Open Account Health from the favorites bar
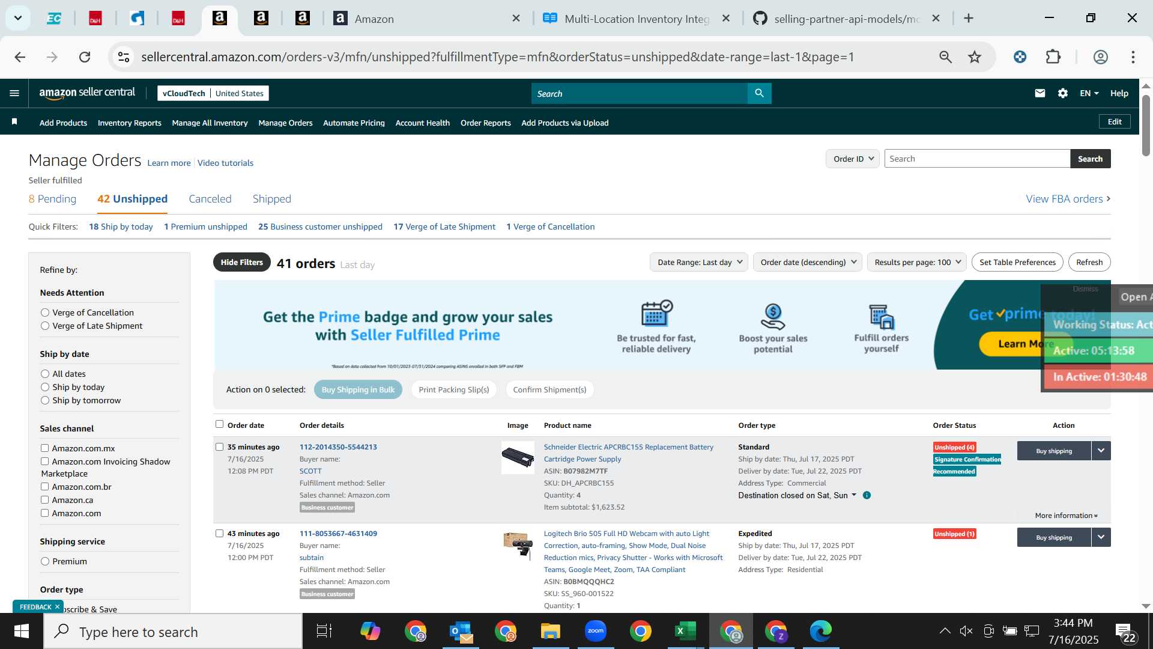The image size is (1153, 649). pyautogui.click(x=423, y=123)
